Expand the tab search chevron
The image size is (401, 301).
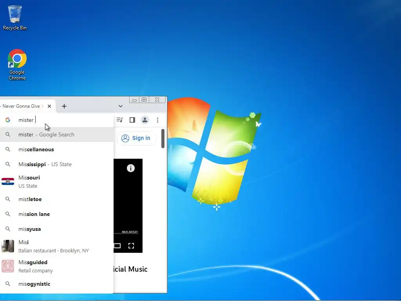point(121,106)
